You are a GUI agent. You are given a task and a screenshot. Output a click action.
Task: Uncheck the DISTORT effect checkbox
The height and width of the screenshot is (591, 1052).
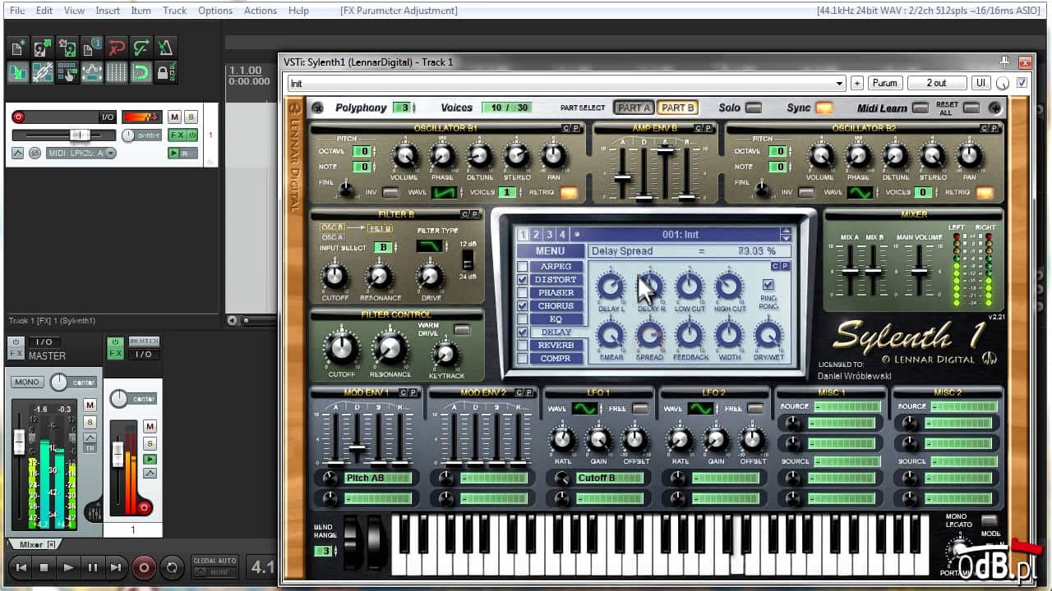[522, 280]
